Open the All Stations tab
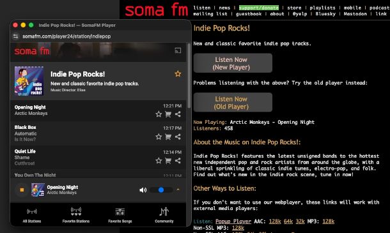The image size is (390, 233). 32,215
